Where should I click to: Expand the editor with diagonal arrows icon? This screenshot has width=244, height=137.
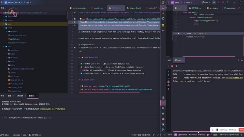[239, 8]
